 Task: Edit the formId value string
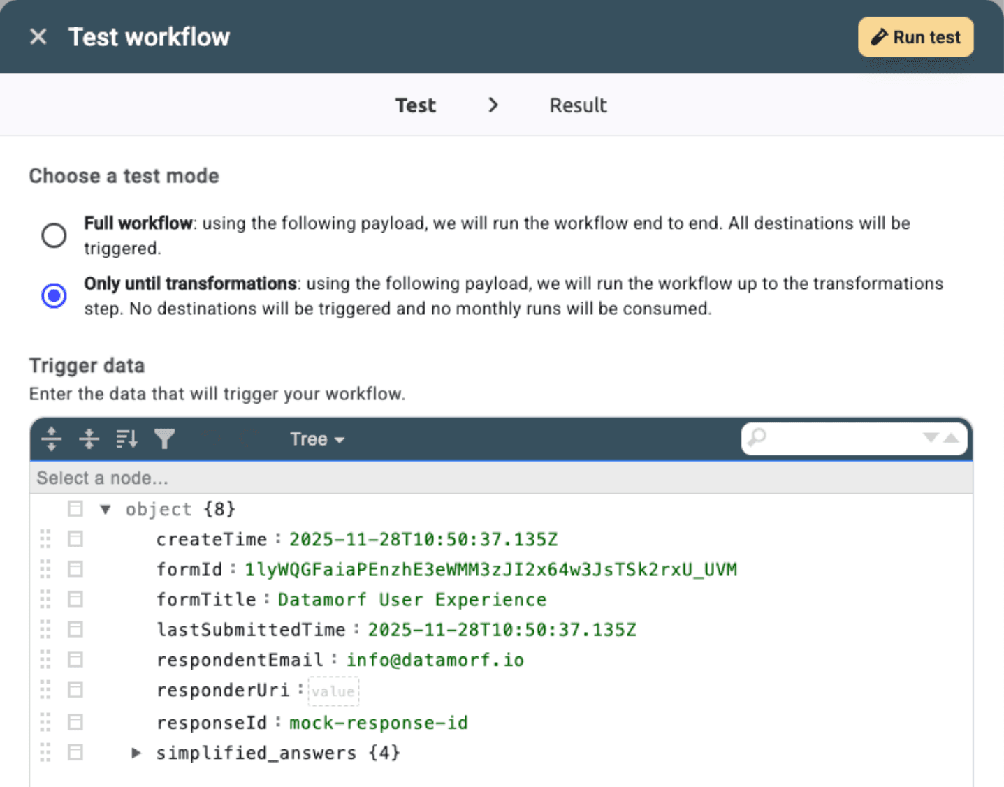tap(490, 569)
